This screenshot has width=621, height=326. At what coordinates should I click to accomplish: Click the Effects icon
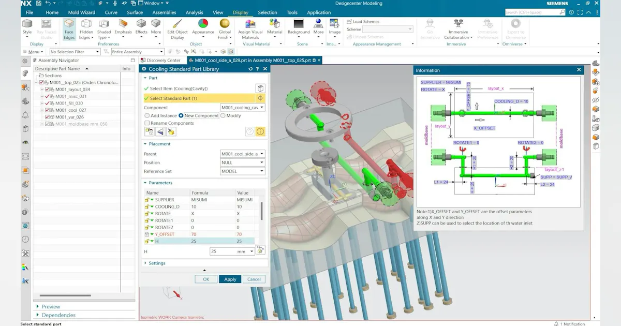coord(141,24)
